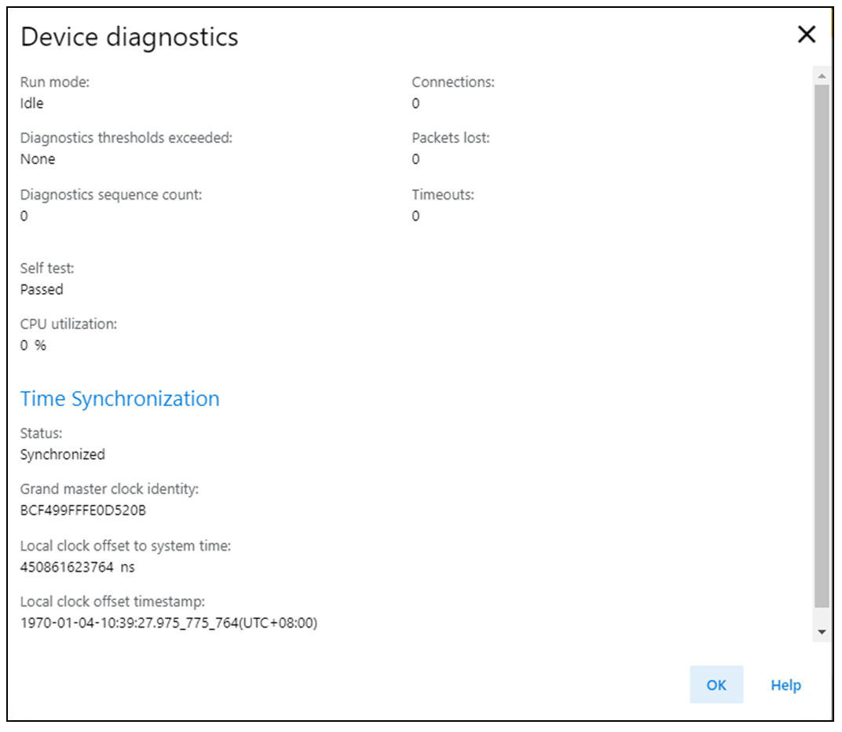Click the grand master clock identity BCF499FFFE0D520B

(83, 511)
